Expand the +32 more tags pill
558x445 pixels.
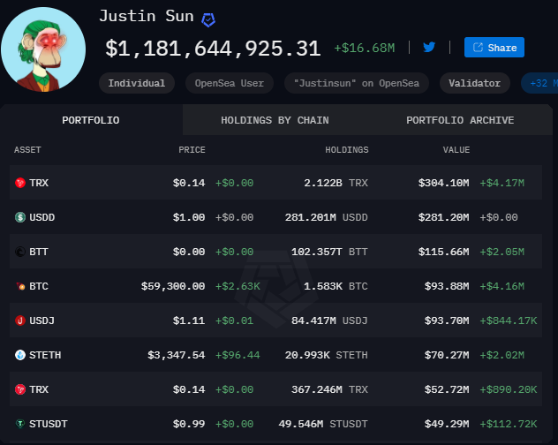pyautogui.click(x=539, y=83)
